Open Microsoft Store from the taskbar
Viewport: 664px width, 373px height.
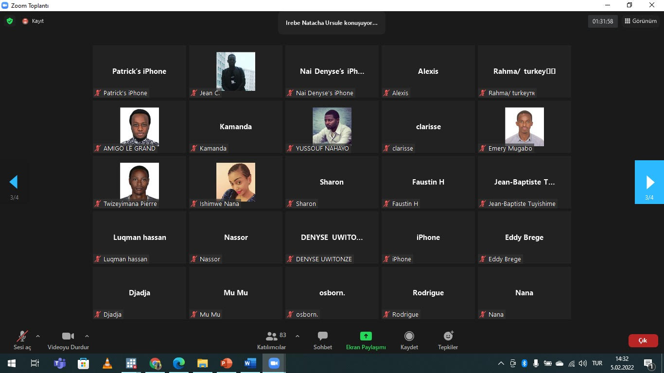[x=83, y=363]
